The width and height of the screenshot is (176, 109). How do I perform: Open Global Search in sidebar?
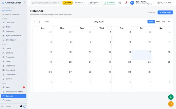(x=14, y=40)
